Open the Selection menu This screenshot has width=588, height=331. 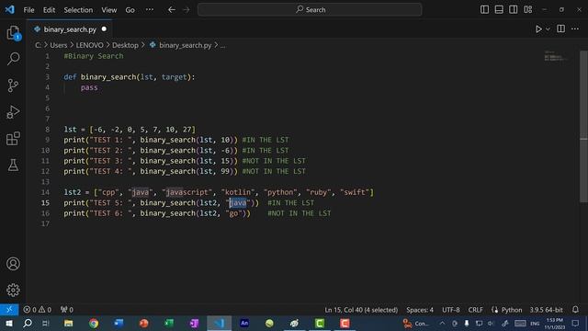[x=78, y=10]
